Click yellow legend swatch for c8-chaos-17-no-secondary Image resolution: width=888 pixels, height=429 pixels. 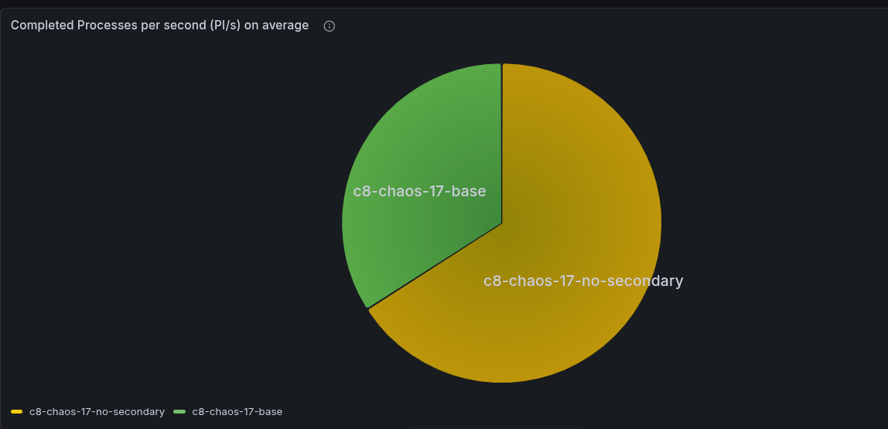(17, 411)
